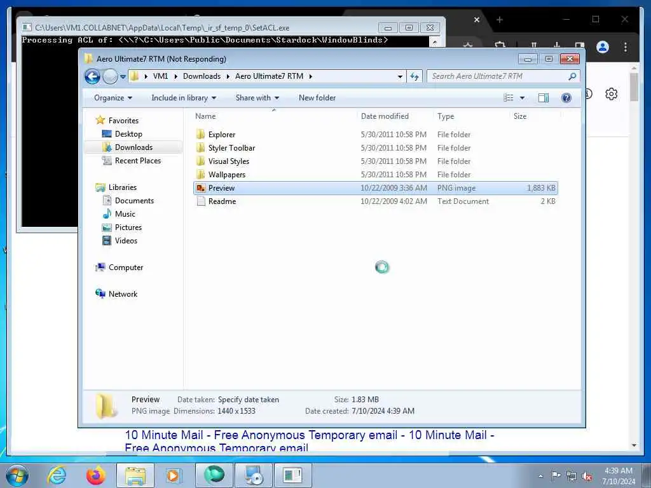Select Desktop under Favorites
The image size is (651, 488).
coord(128,134)
